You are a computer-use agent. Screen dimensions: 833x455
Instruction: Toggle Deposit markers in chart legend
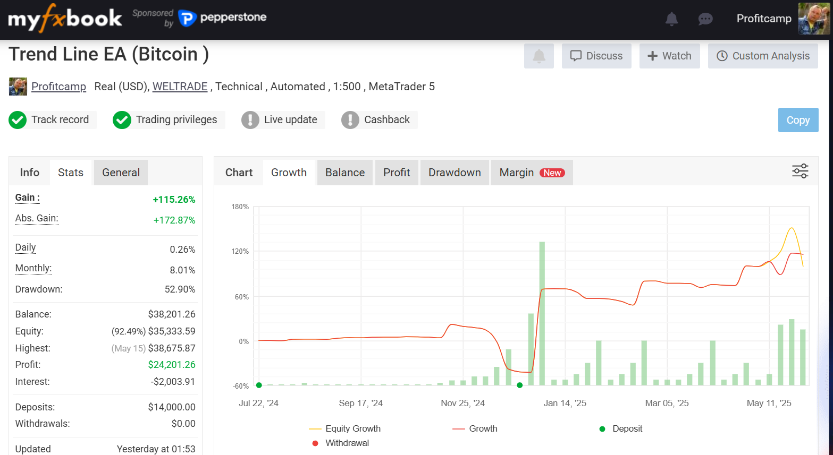620,428
